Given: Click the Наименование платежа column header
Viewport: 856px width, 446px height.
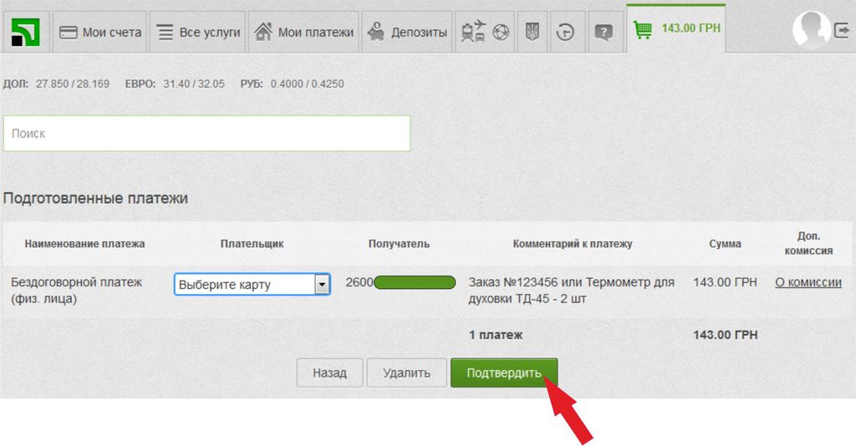Looking at the screenshot, I should click(x=84, y=244).
